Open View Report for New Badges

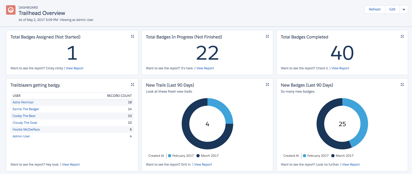351,165
